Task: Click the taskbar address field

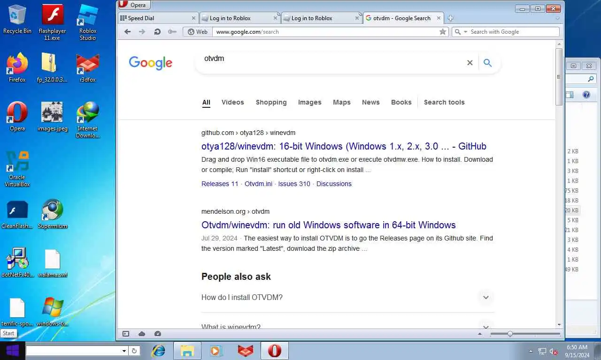Action: pos(73,351)
